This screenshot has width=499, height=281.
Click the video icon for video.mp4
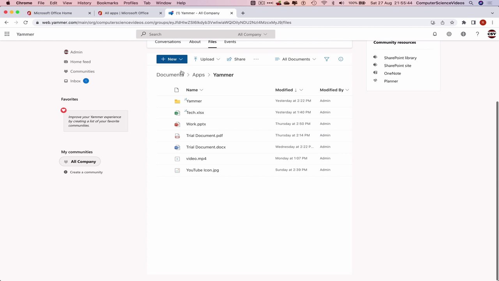point(177,159)
